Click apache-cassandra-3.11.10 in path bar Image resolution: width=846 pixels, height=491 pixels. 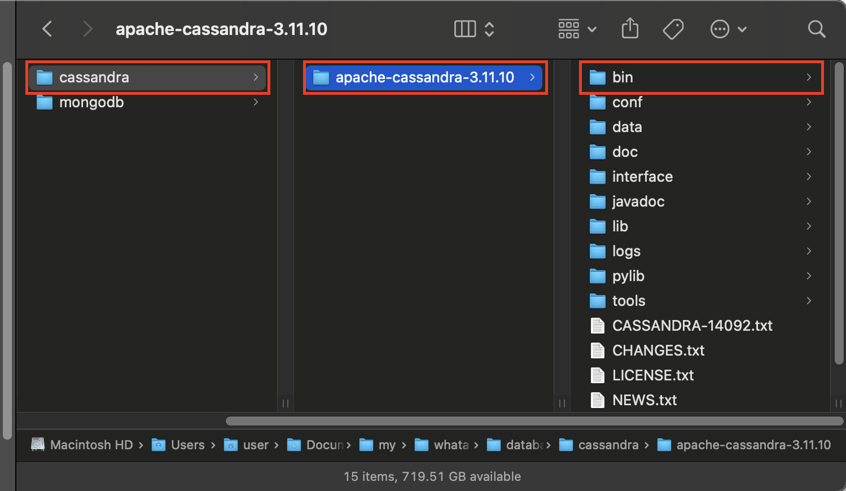[x=744, y=445]
